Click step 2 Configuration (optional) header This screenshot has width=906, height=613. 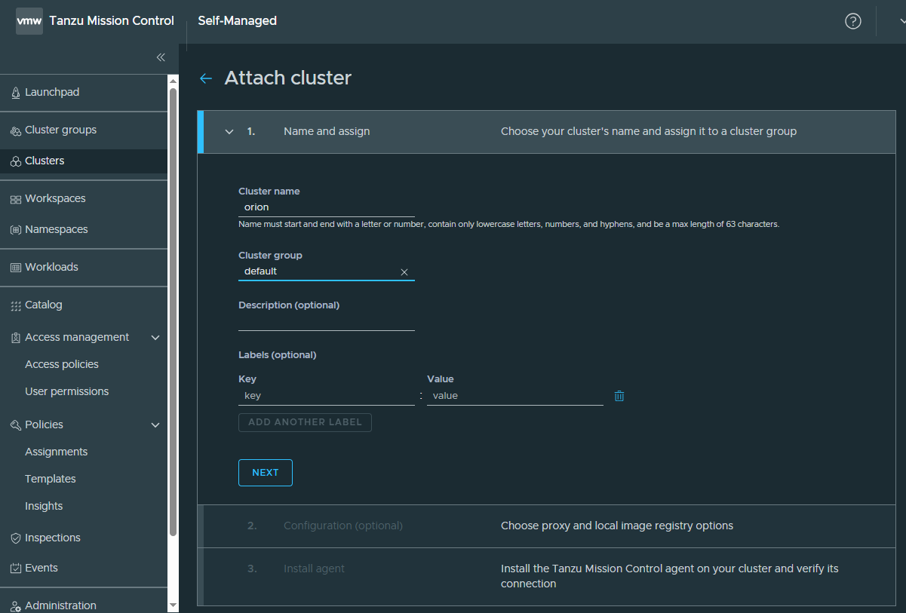(547, 526)
